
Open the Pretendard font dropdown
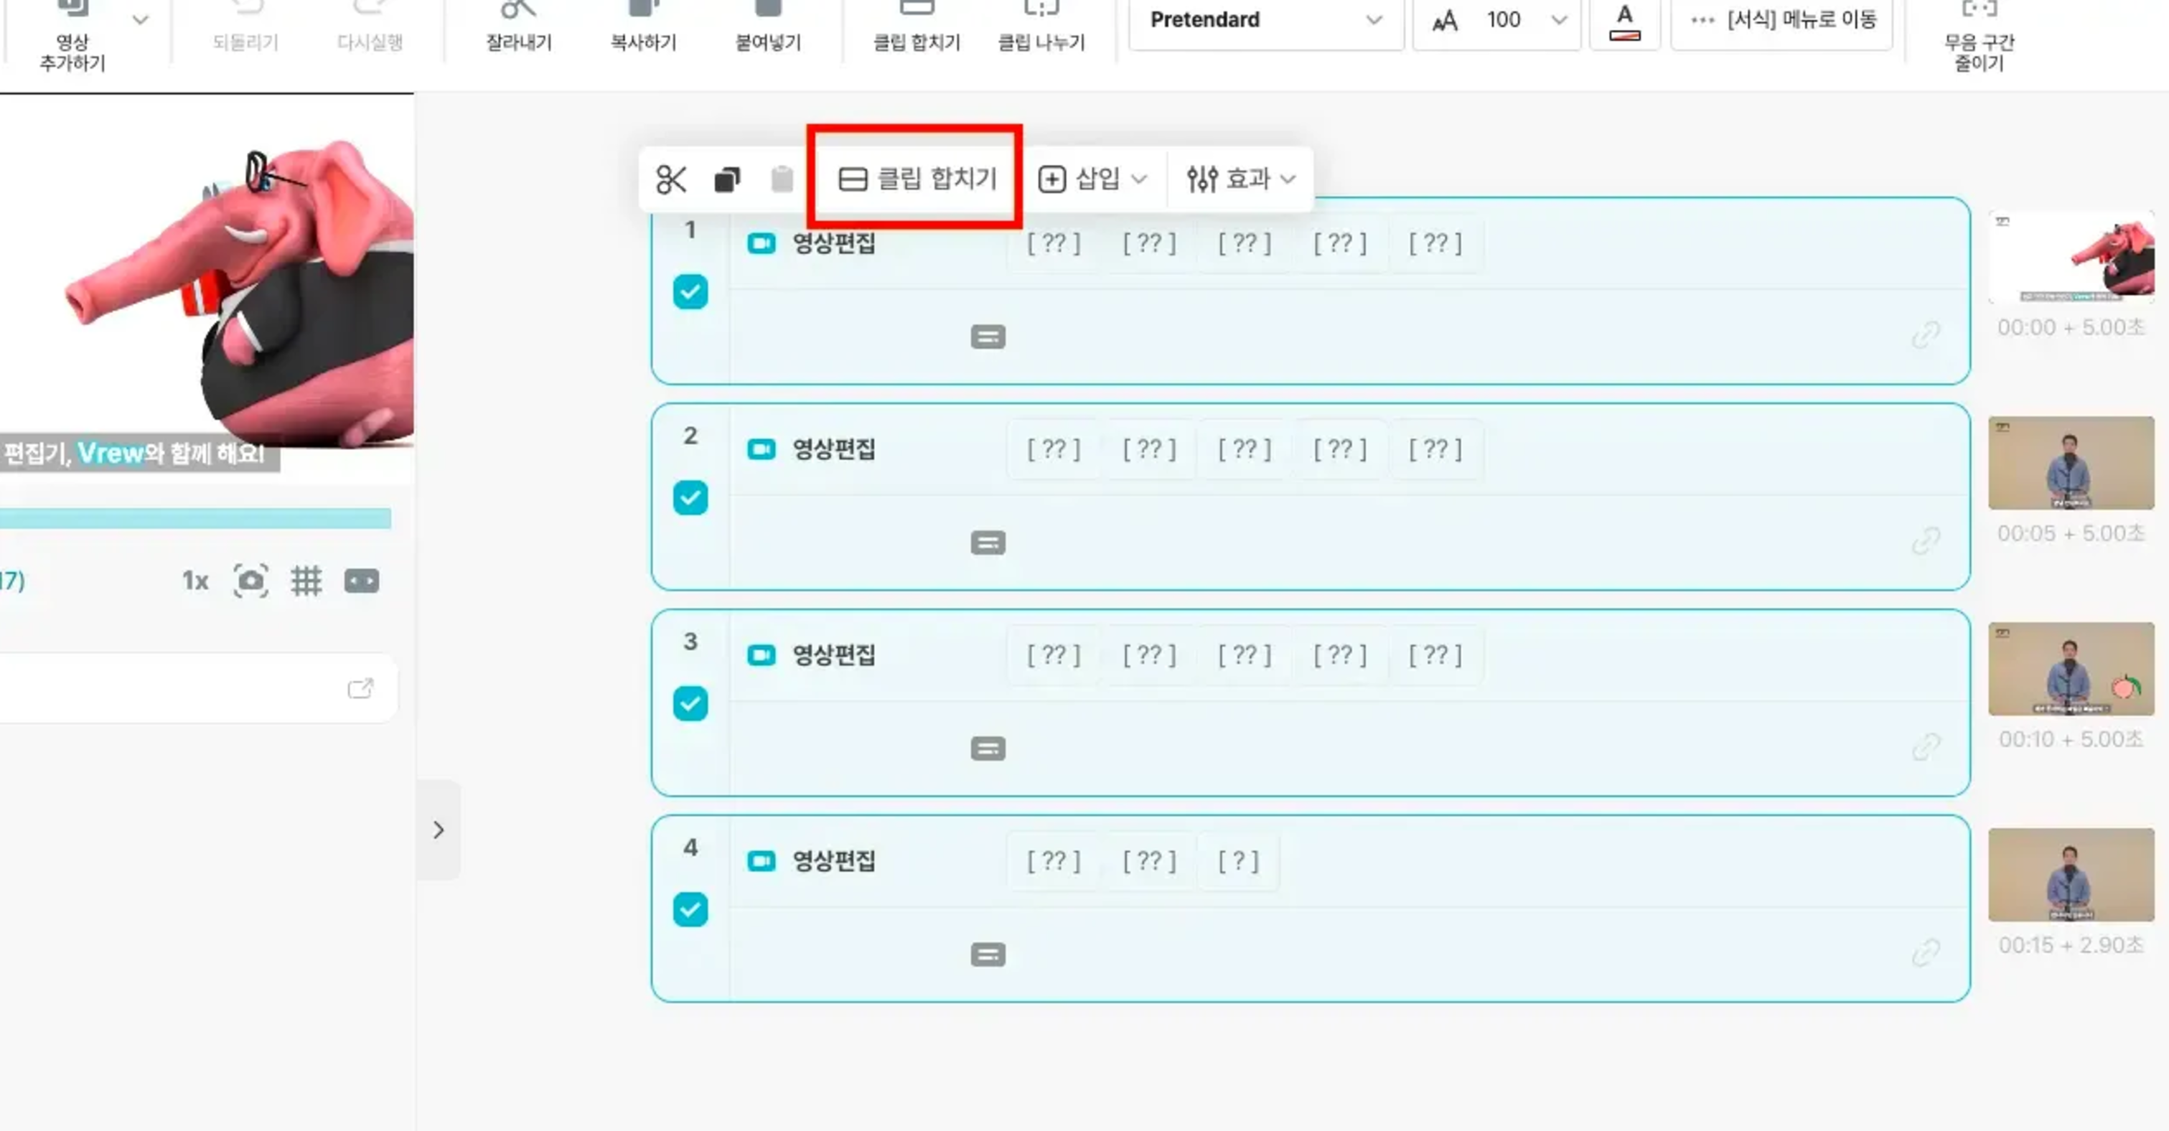coord(1265,20)
